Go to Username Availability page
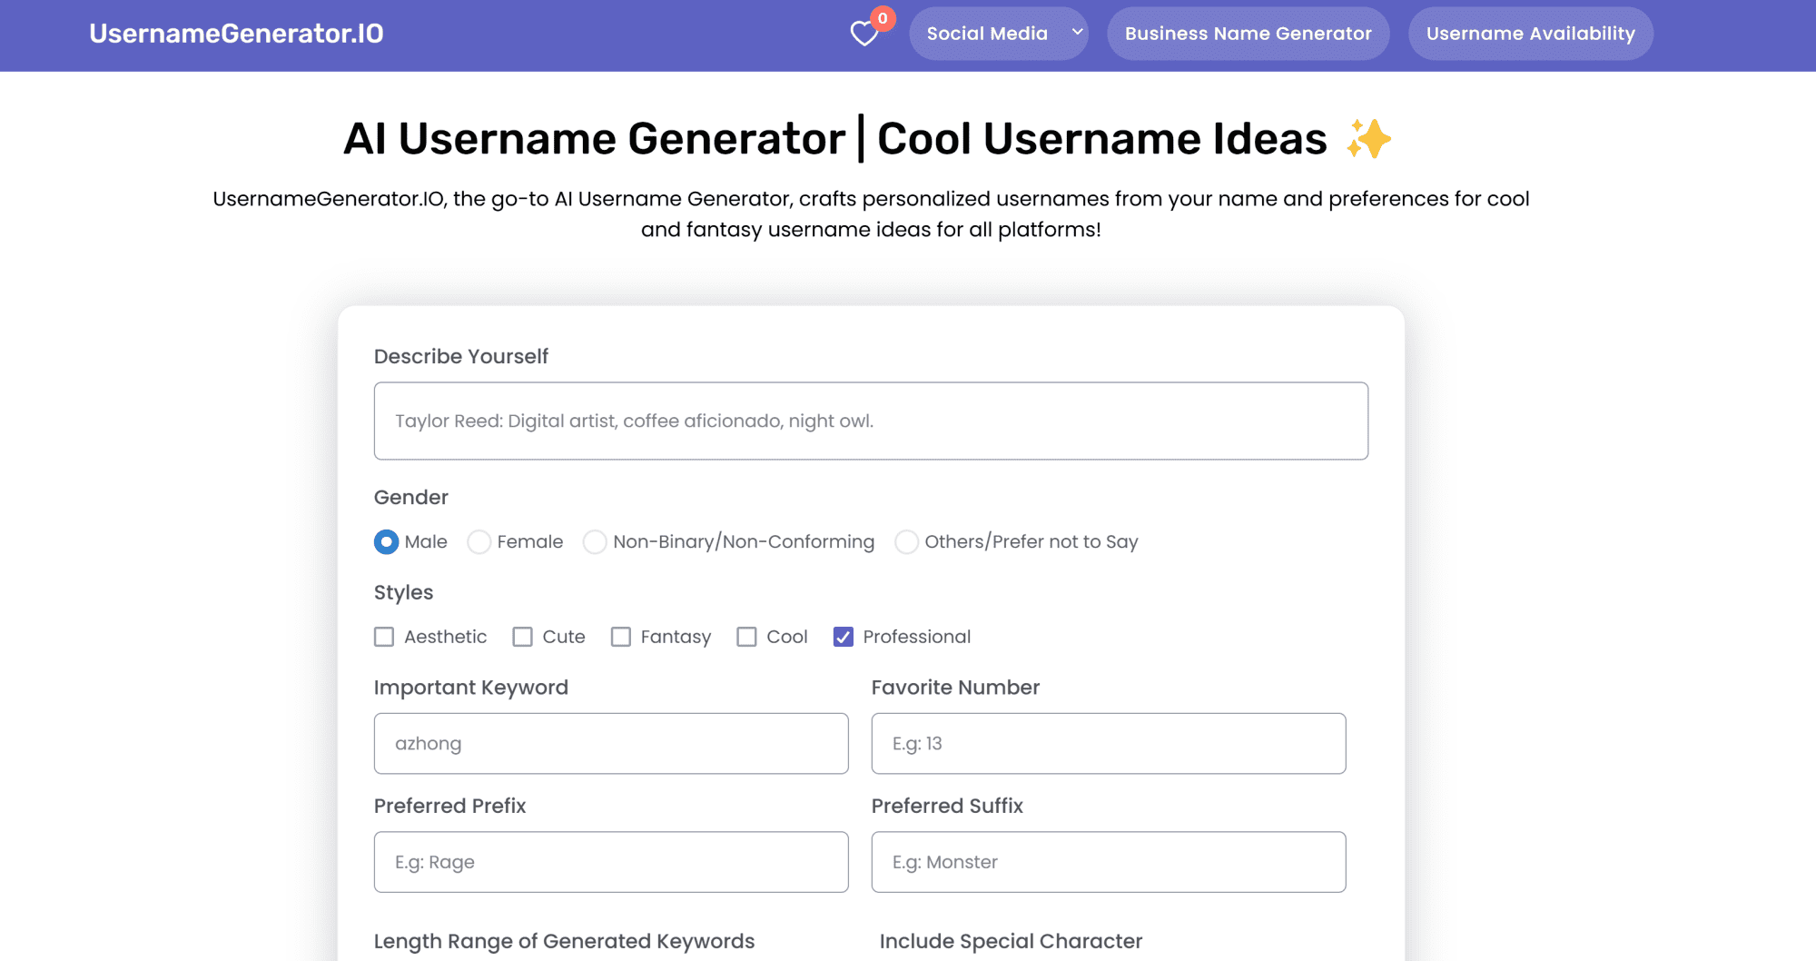The image size is (1816, 961). pos(1530,34)
